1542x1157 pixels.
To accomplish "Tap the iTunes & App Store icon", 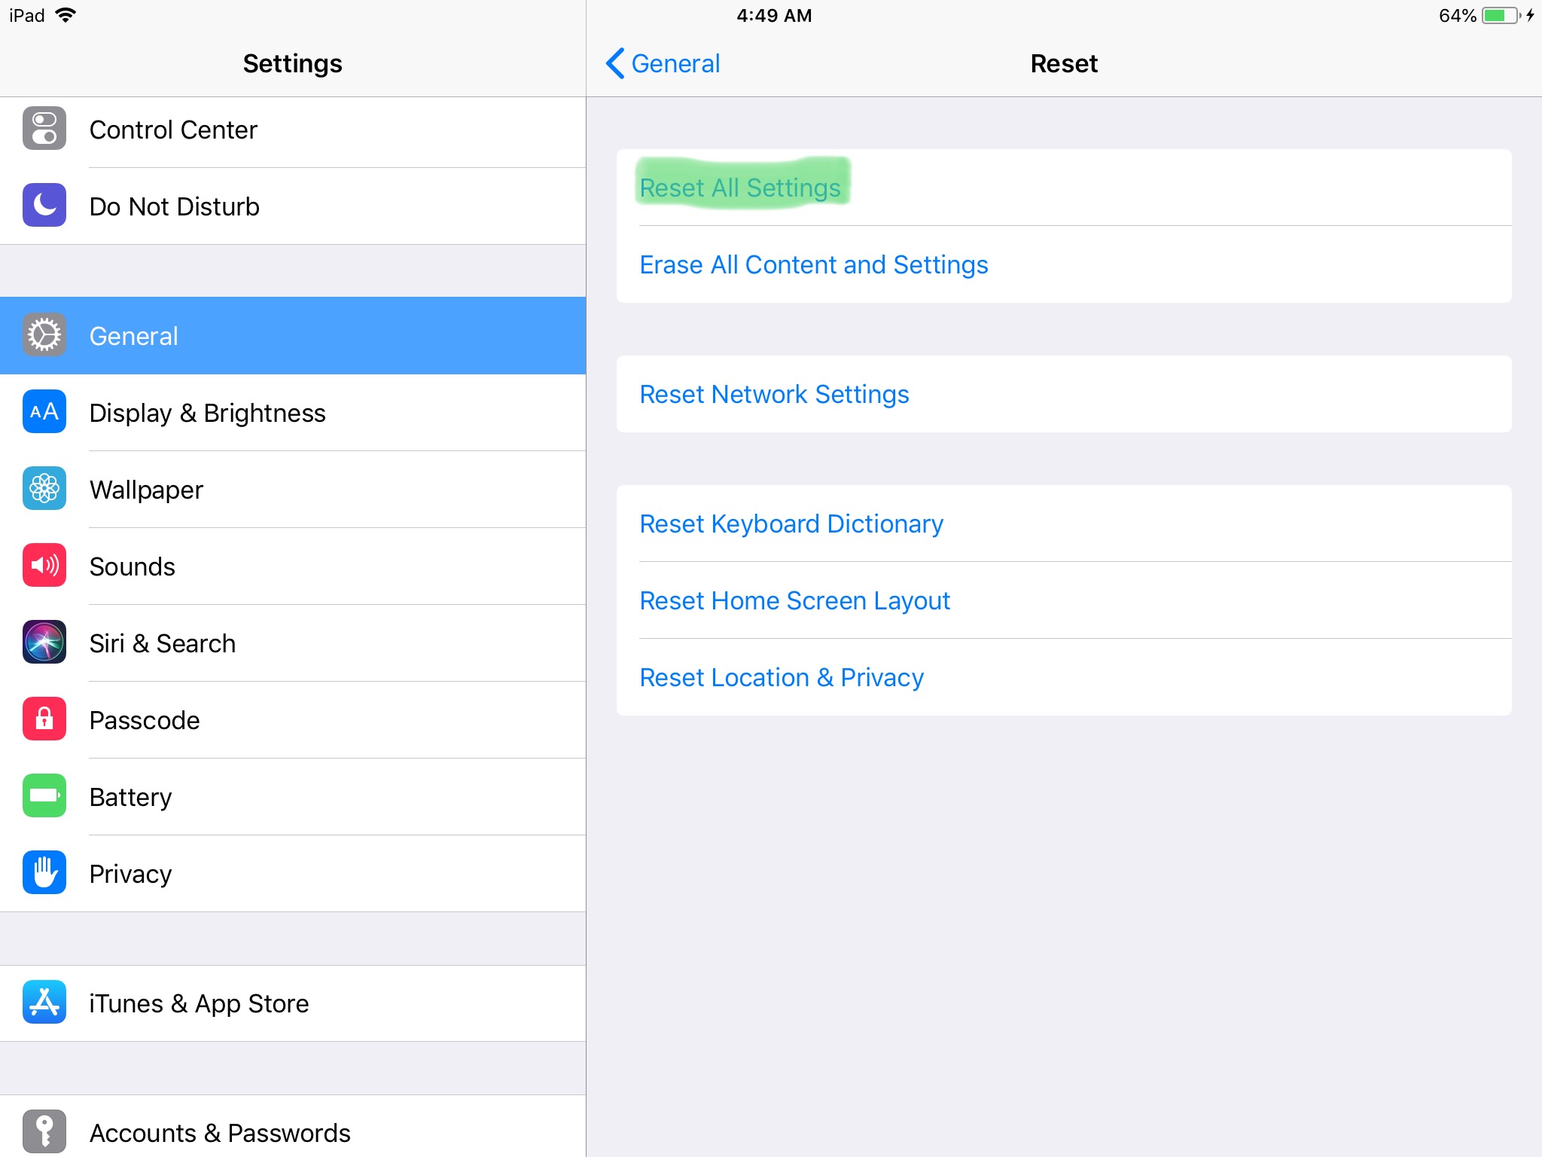I will (x=44, y=1003).
